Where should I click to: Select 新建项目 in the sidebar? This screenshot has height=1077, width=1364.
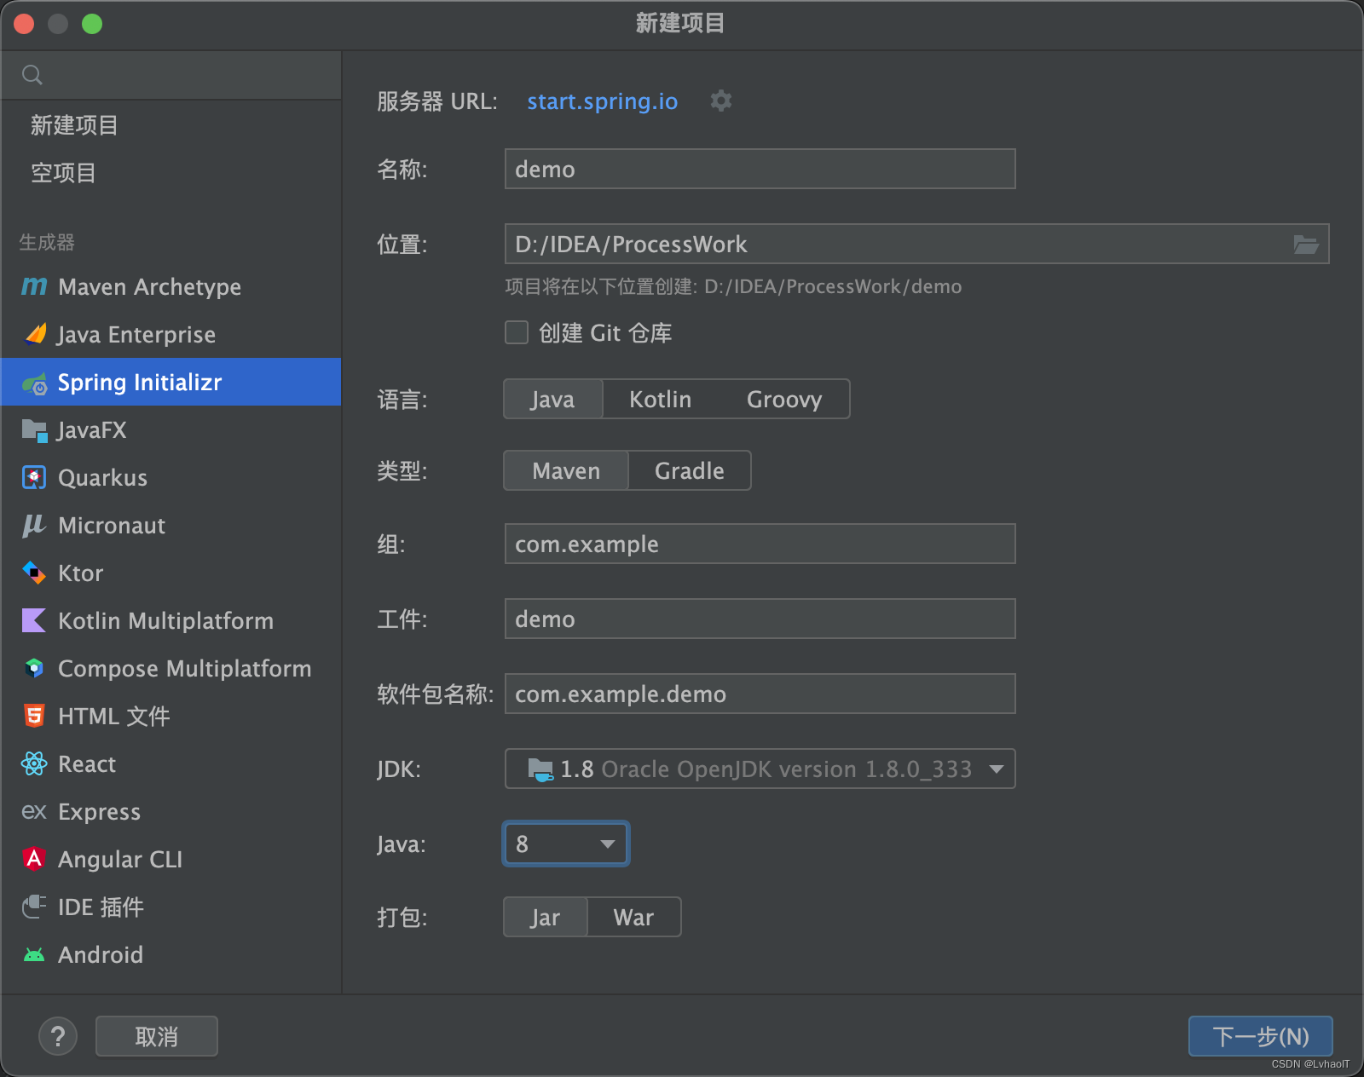click(170, 125)
